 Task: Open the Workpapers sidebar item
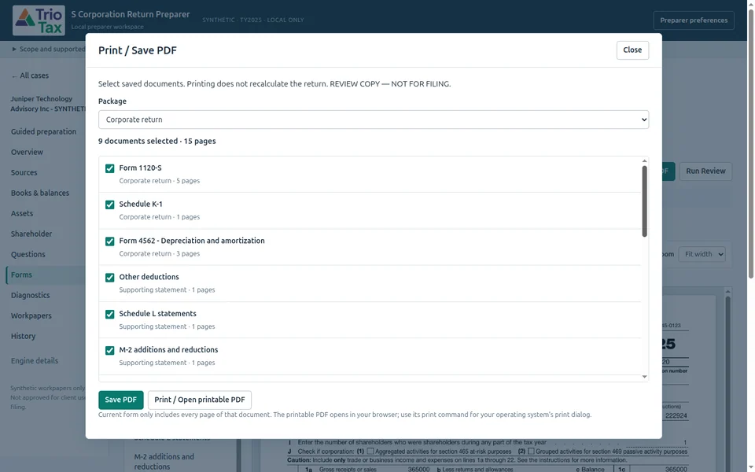point(31,315)
